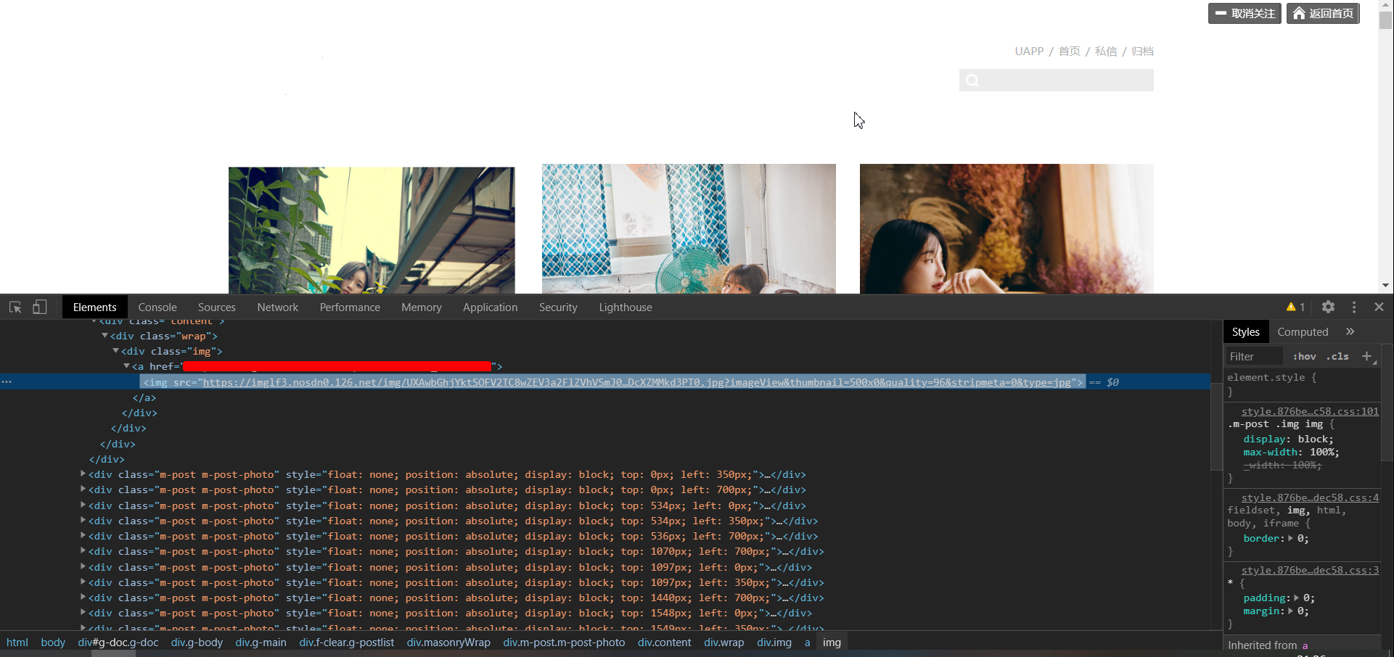Show more style panes chevron
The image size is (1394, 657).
point(1350,331)
